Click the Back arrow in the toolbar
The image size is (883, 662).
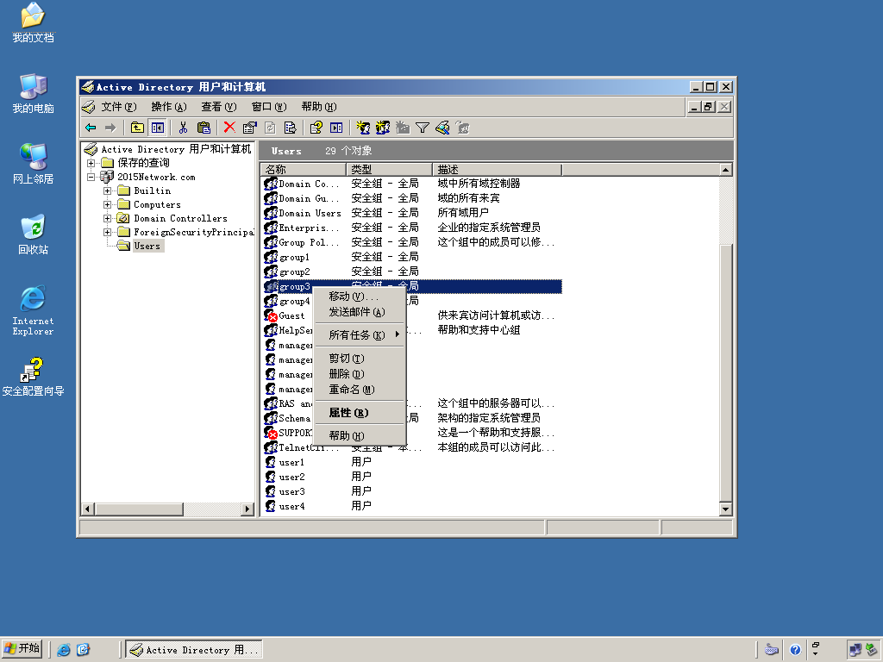click(x=91, y=128)
